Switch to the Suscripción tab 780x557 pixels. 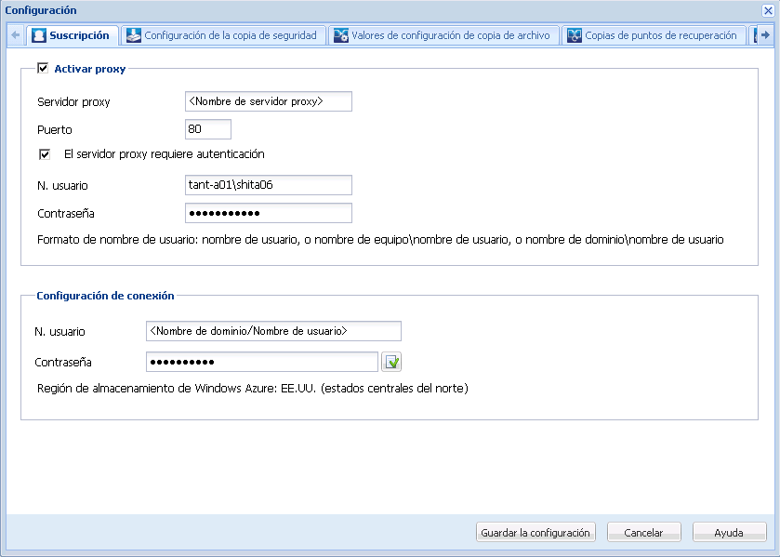click(x=73, y=35)
